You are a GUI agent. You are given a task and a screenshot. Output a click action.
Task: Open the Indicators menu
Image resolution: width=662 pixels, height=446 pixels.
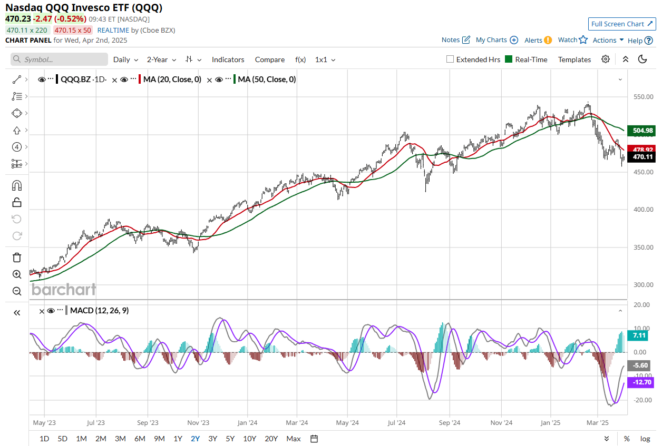click(228, 60)
